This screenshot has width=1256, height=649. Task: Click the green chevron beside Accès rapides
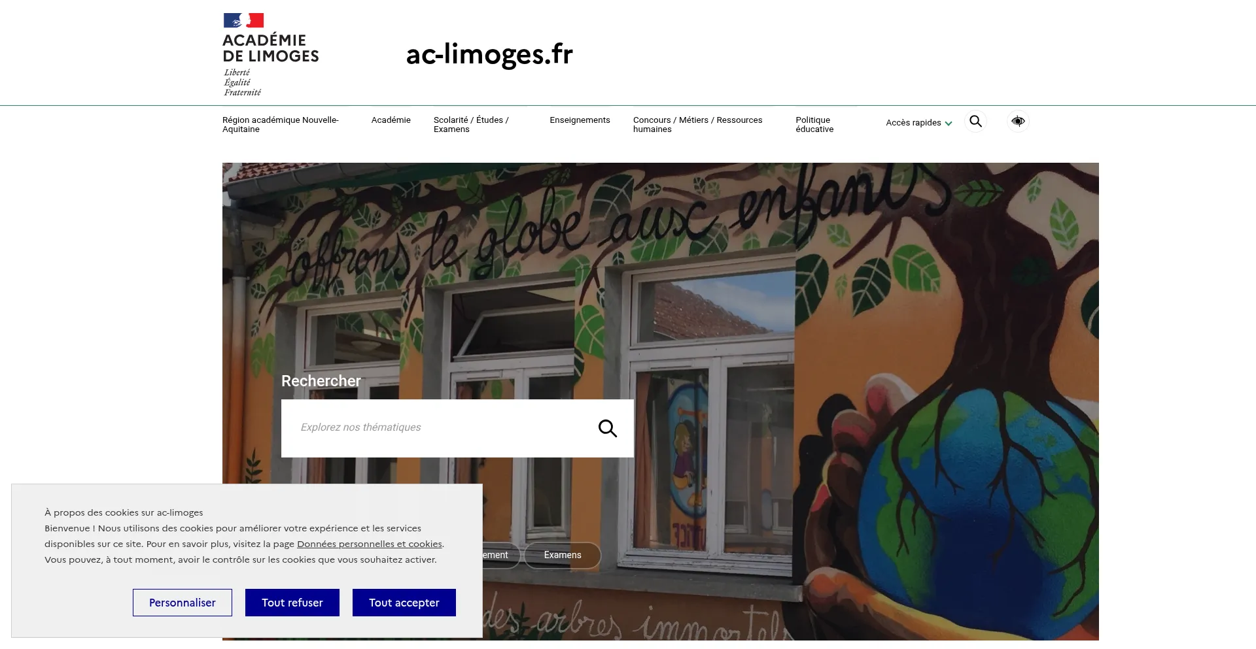point(949,124)
